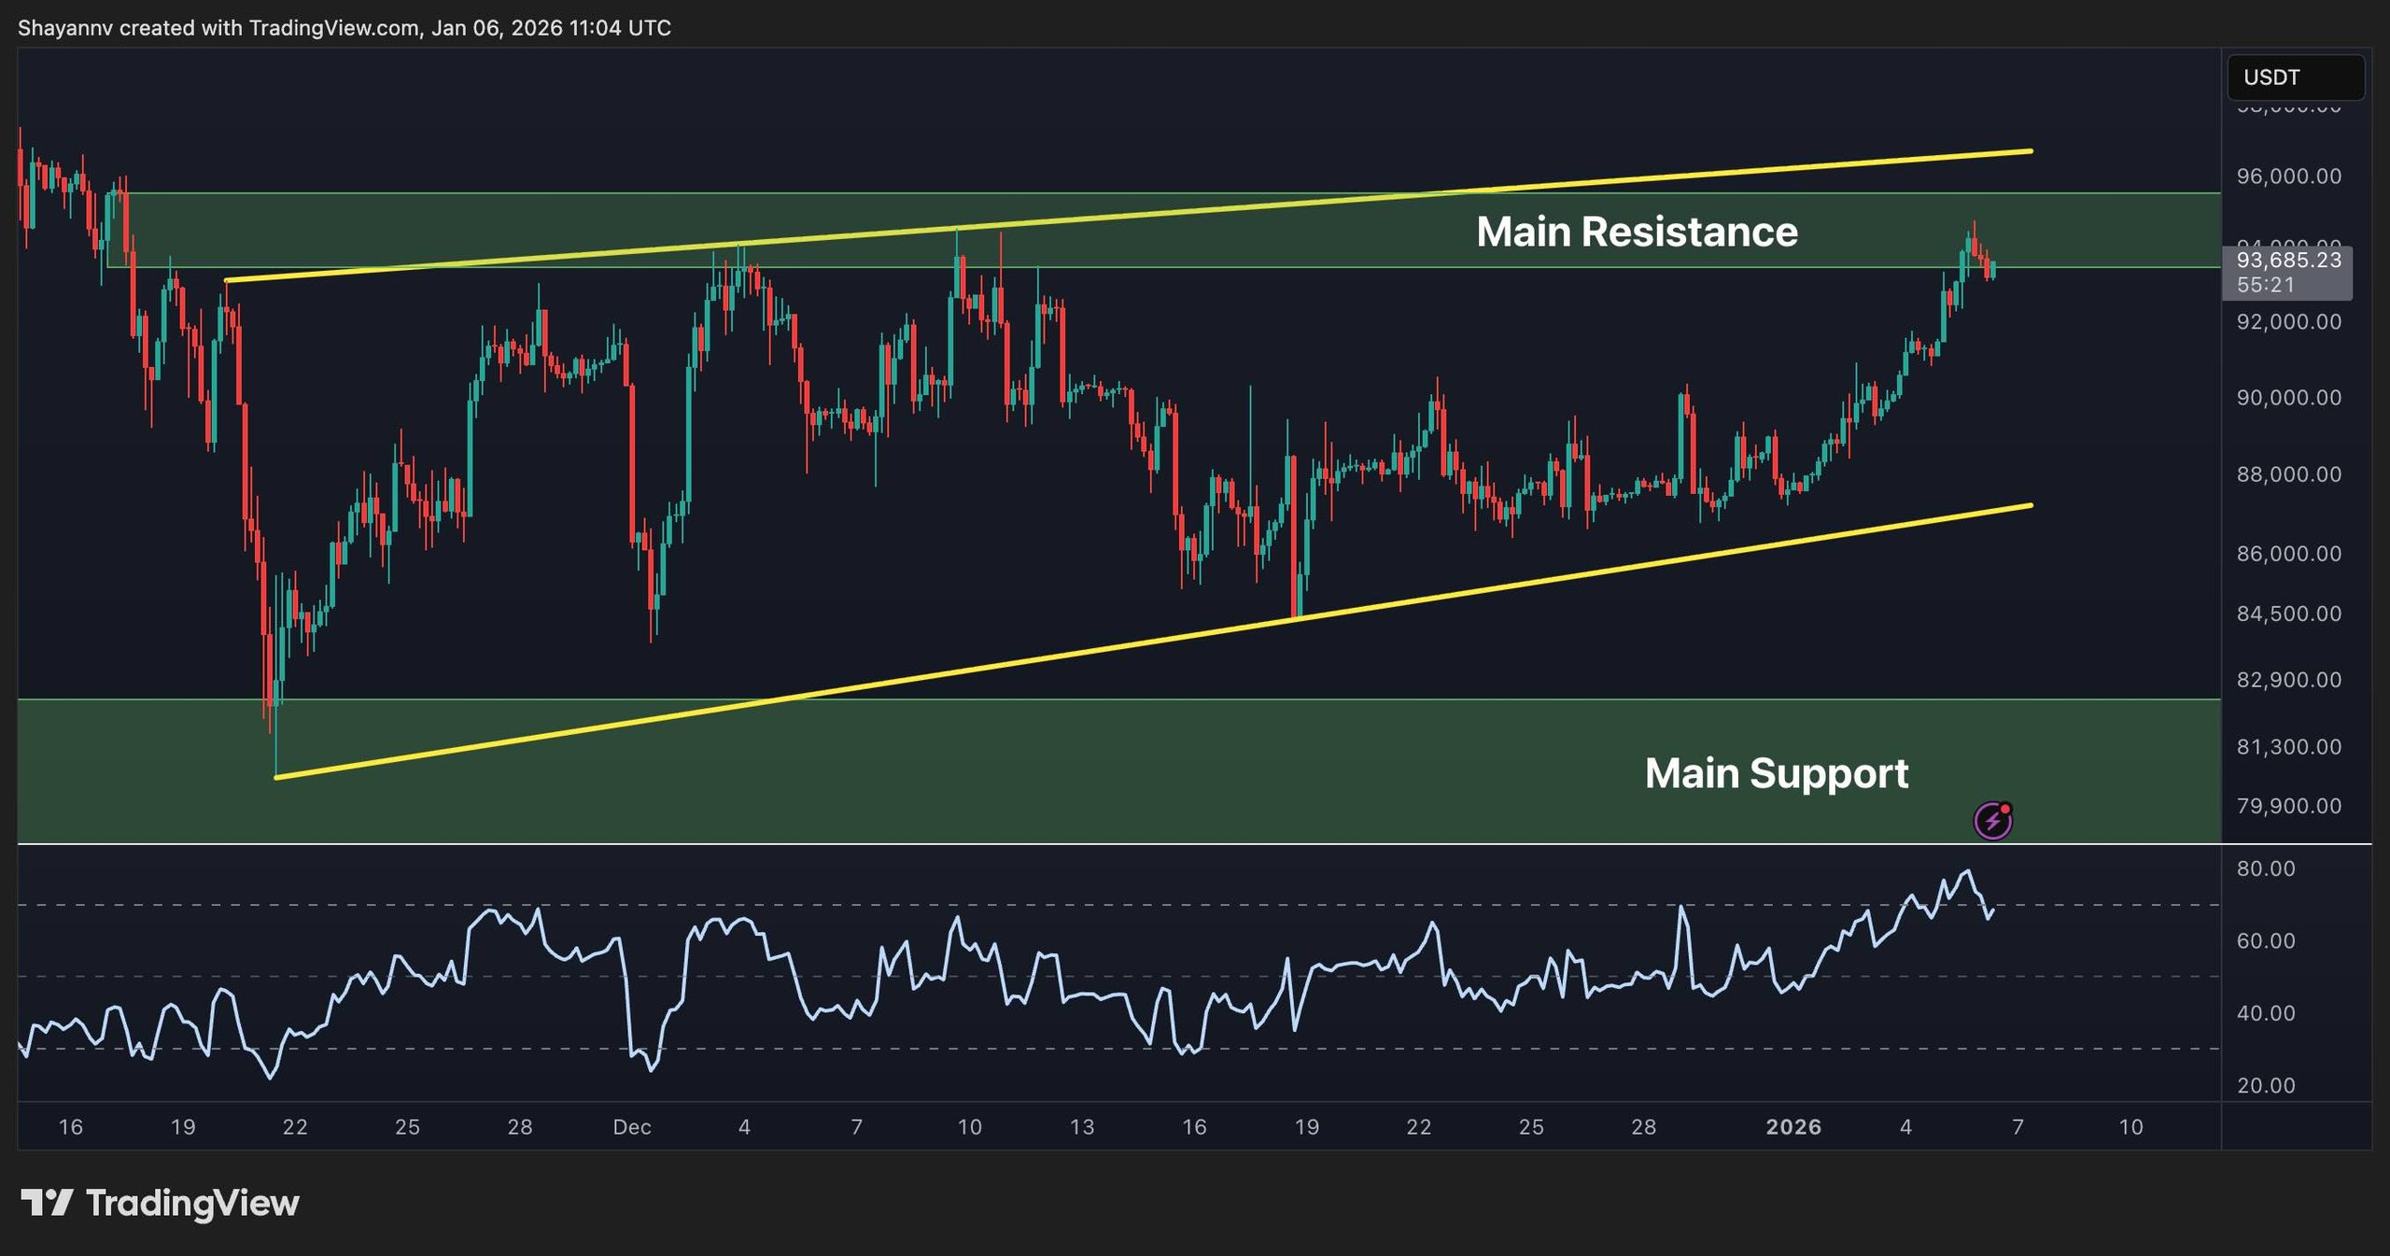This screenshot has width=2390, height=1256.
Task: Select the Main Support text label
Action: coord(1776,773)
